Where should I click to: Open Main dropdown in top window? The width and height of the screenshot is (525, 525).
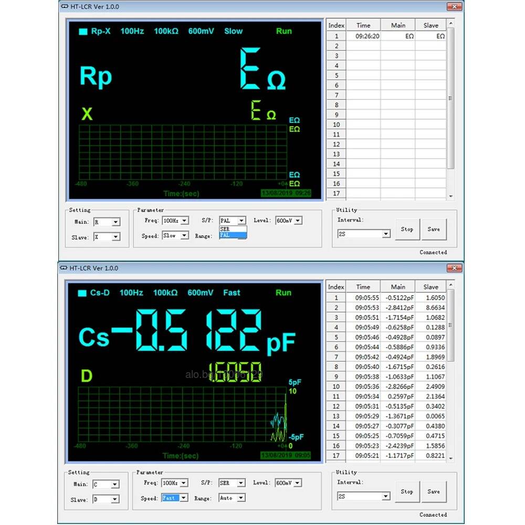[107, 222]
